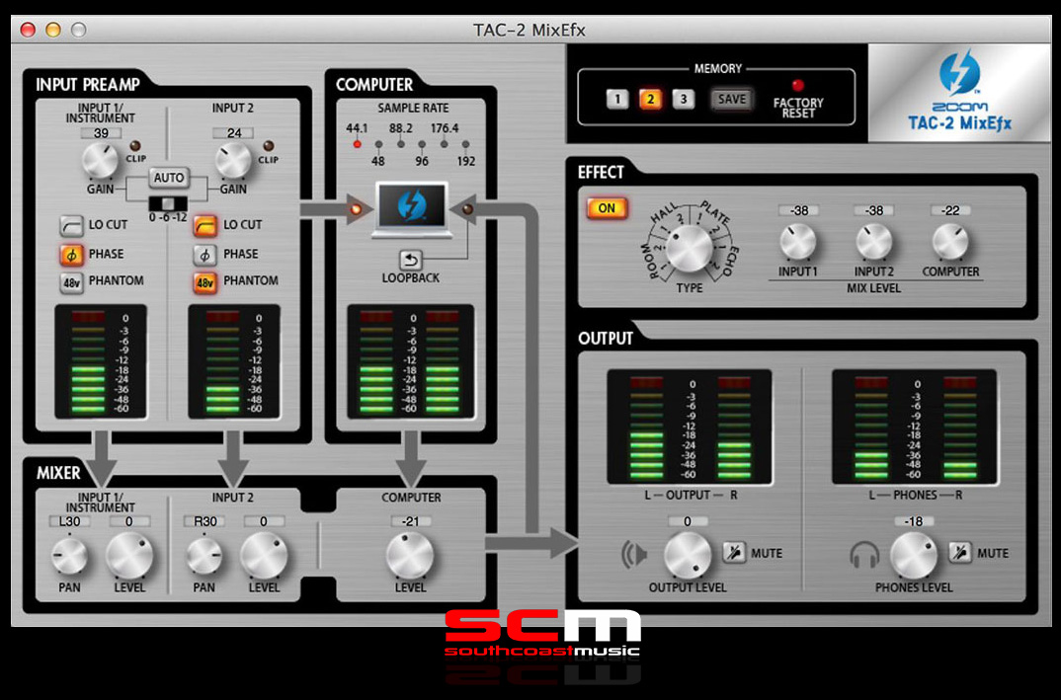Screen dimensions: 1061x700
Task: Click the phones level value -18
Action: pyautogui.click(x=914, y=521)
